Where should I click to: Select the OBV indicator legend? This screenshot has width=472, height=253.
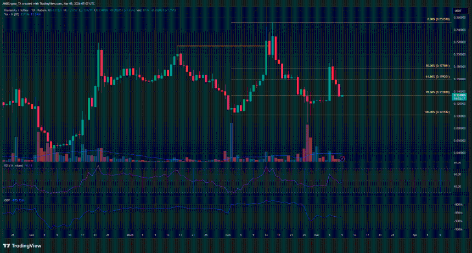point(7,200)
